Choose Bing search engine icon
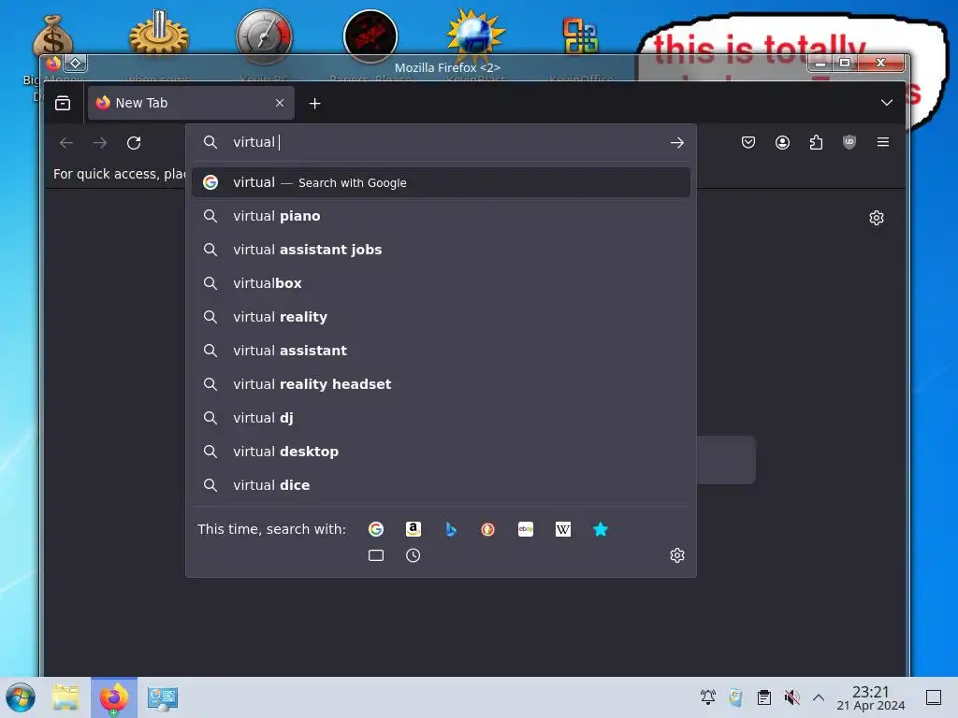The width and height of the screenshot is (958, 718). pos(451,529)
